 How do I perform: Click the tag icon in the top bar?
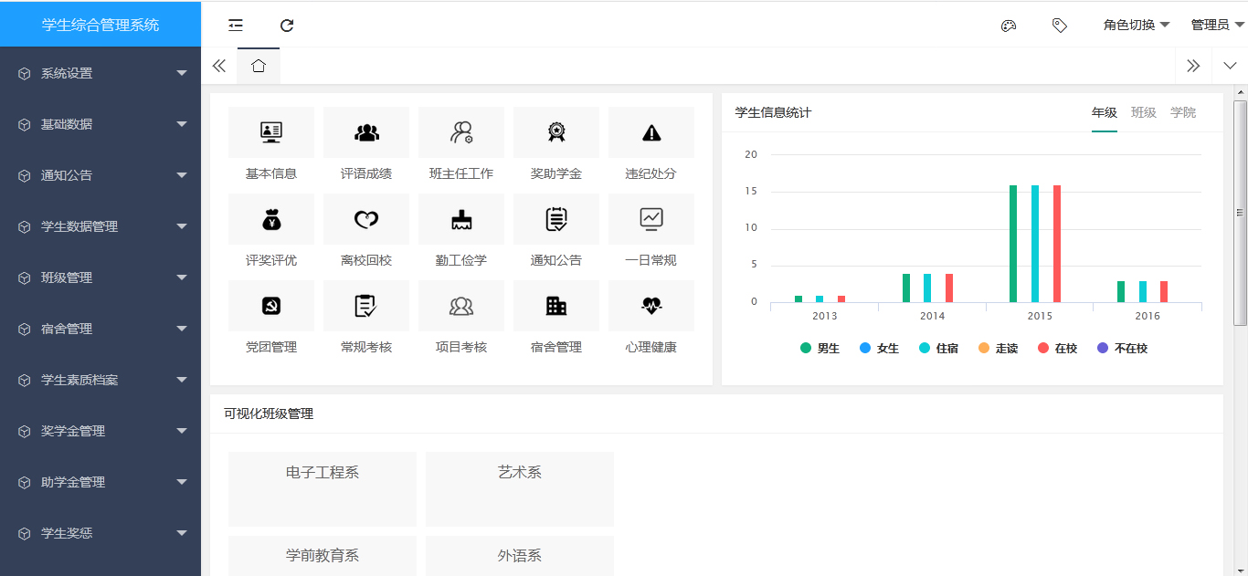[1060, 26]
